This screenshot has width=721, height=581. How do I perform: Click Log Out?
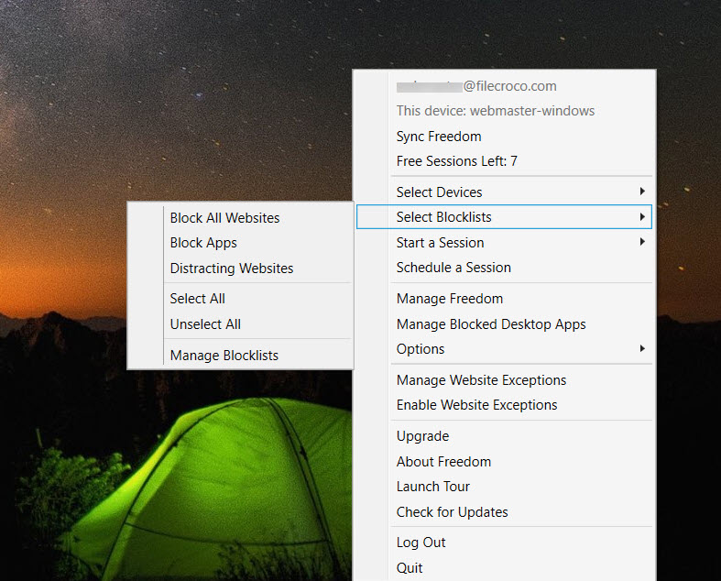click(504, 543)
